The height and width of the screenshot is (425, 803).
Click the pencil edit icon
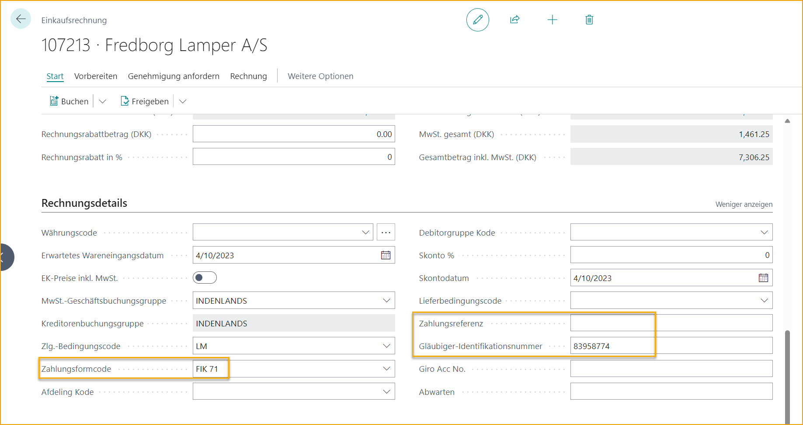tap(477, 20)
